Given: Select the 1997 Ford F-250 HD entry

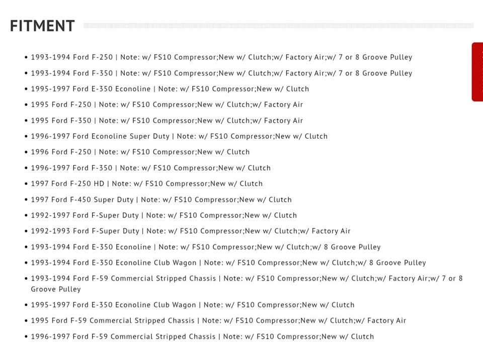Looking at the screenshot, I should click(x=146, y=184).
